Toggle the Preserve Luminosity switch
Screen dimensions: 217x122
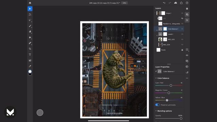(157, 105)
